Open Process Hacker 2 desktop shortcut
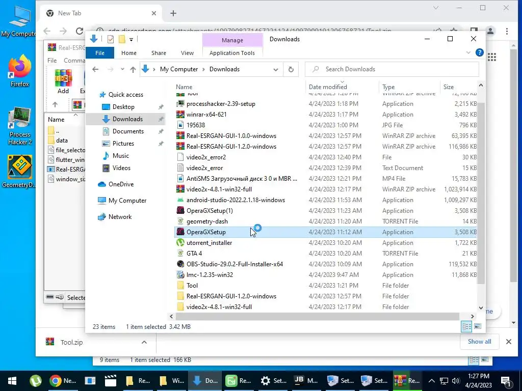This screenshot has width=522, height=391. 19,126
